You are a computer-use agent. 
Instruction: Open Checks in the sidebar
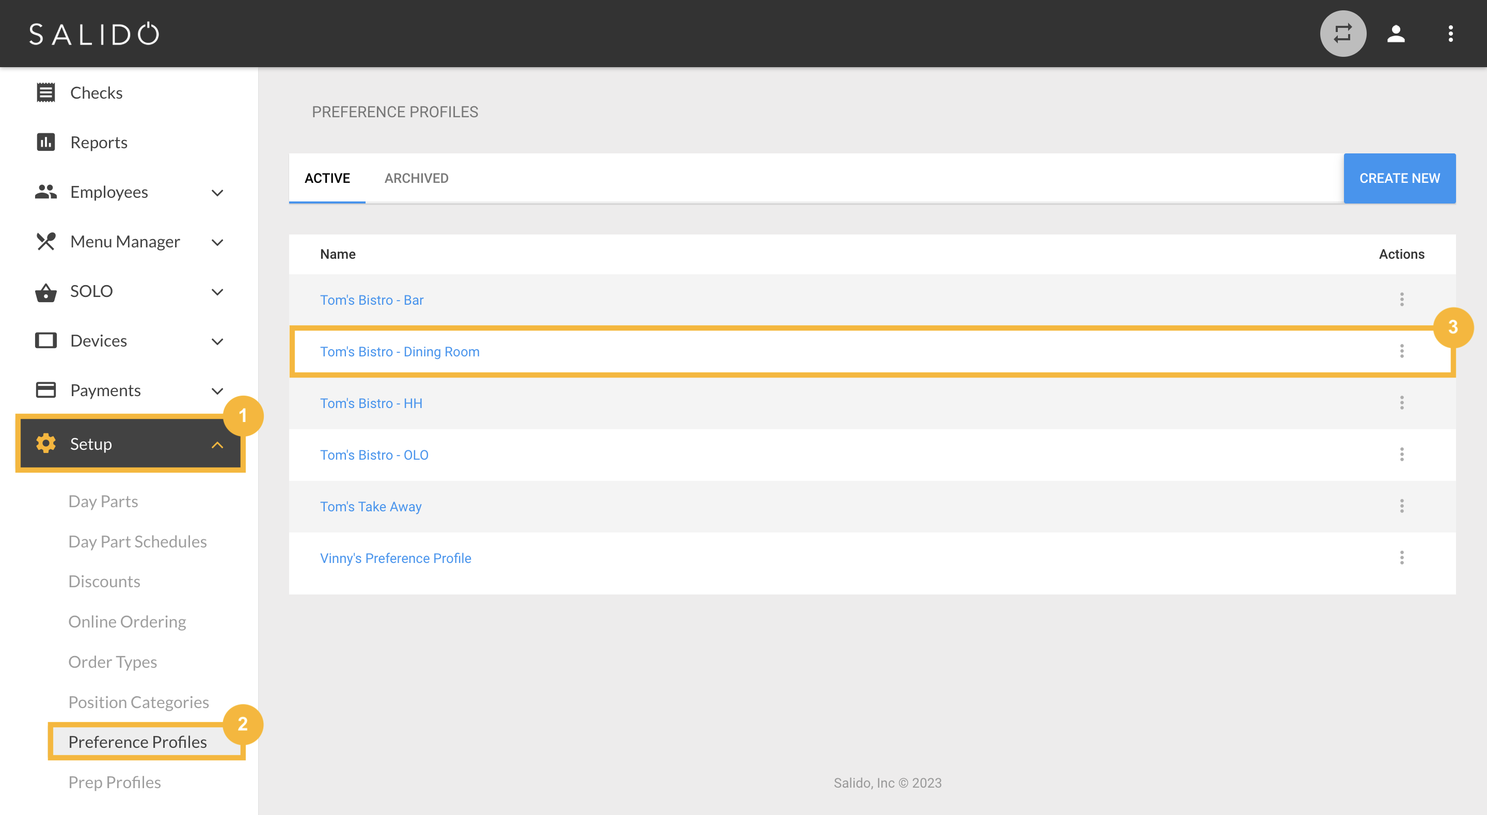[x=97, y=93]
